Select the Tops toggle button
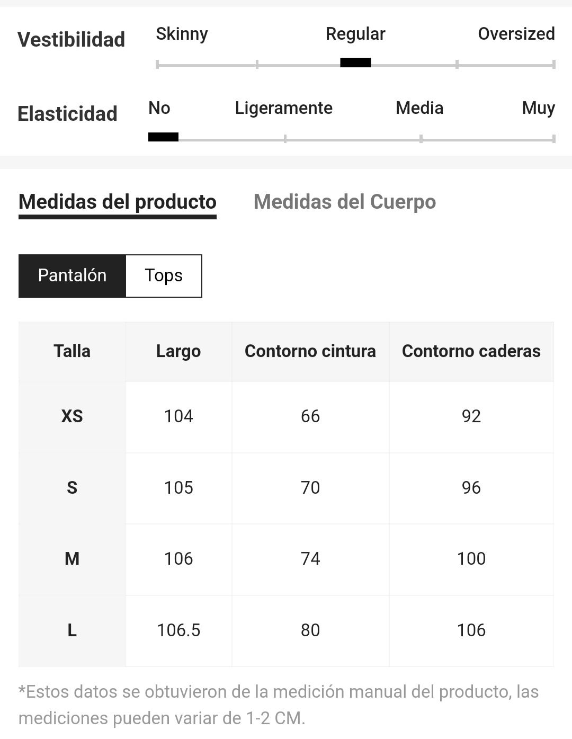The width and height of the screenshot is (572, 739). tap(164, 275)
